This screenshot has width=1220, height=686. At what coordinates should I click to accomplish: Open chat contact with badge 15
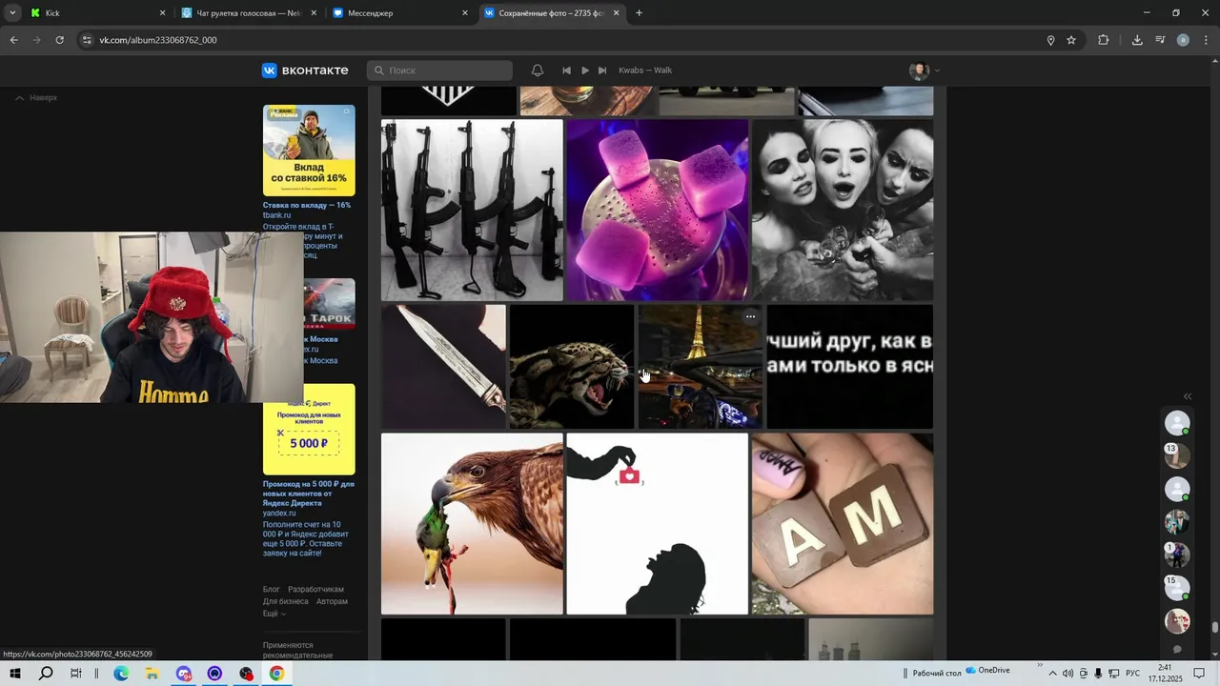(1177, 588)
